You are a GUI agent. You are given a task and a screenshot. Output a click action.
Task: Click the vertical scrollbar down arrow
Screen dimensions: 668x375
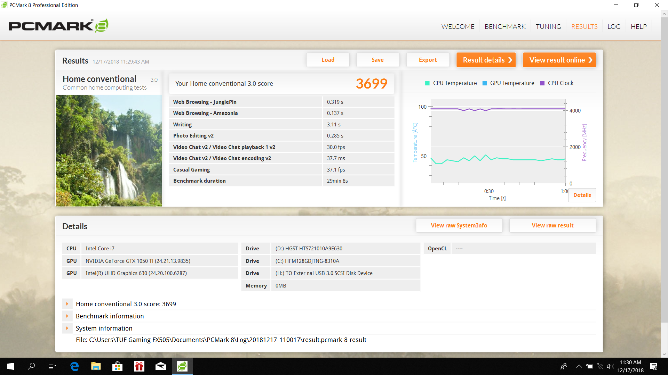click(664, 354)
